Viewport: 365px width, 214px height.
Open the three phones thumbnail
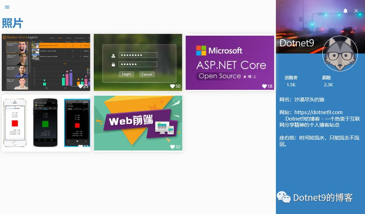(x=46, y=123)
